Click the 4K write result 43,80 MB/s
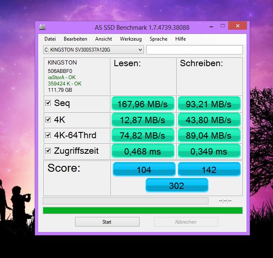 click(209, 120)
